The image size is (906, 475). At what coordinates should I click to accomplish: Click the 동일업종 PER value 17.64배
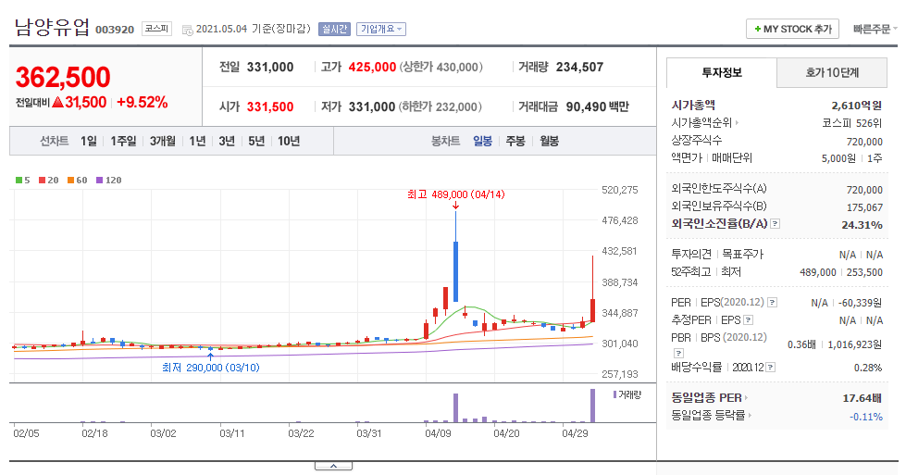[863, 398]
